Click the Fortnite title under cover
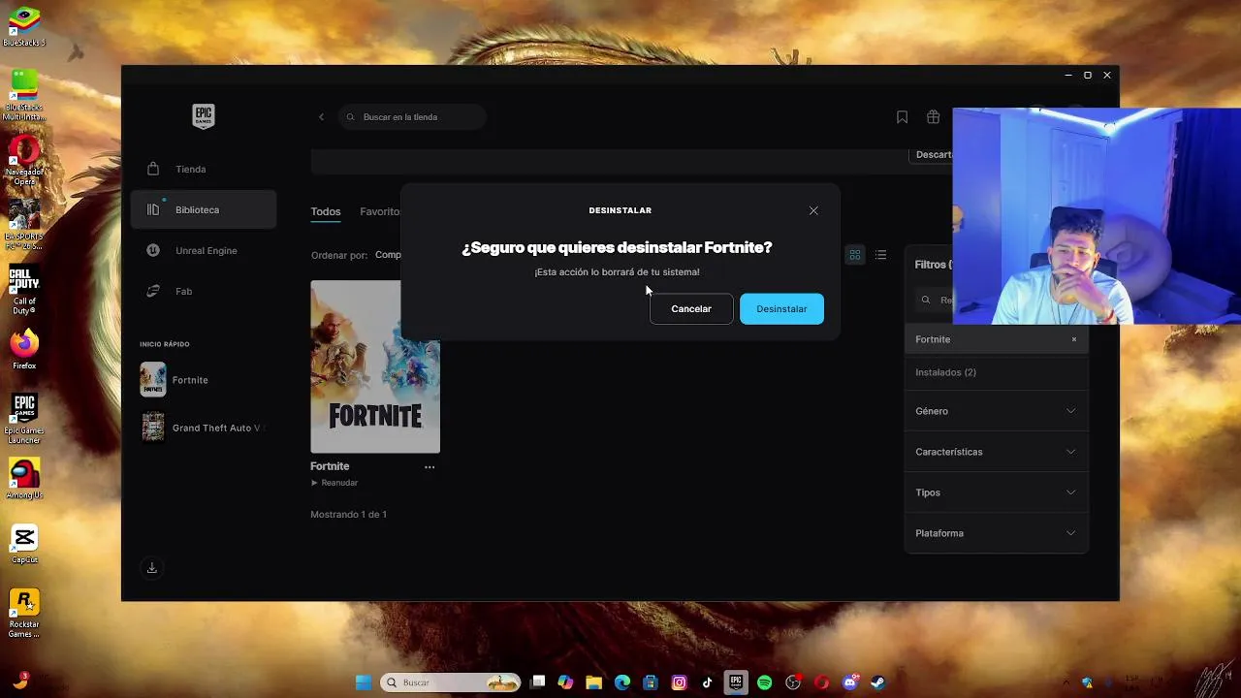 coord(330,466)
